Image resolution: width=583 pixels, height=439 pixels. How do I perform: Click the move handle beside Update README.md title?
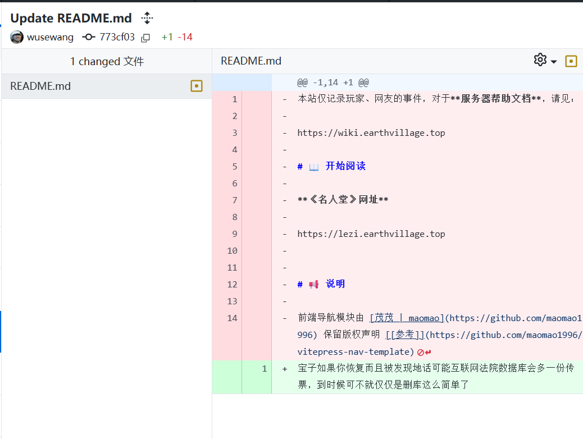(147, 18)
